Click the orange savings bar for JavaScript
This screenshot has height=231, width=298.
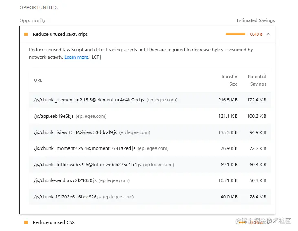pos(235,34)
